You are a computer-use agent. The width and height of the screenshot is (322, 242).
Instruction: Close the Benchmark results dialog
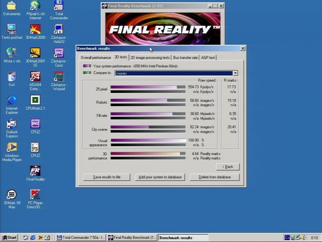[242, 48]
